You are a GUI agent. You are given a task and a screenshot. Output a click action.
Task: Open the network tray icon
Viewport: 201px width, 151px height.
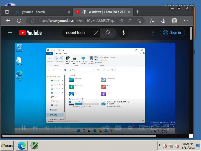[x=171, y=146]
